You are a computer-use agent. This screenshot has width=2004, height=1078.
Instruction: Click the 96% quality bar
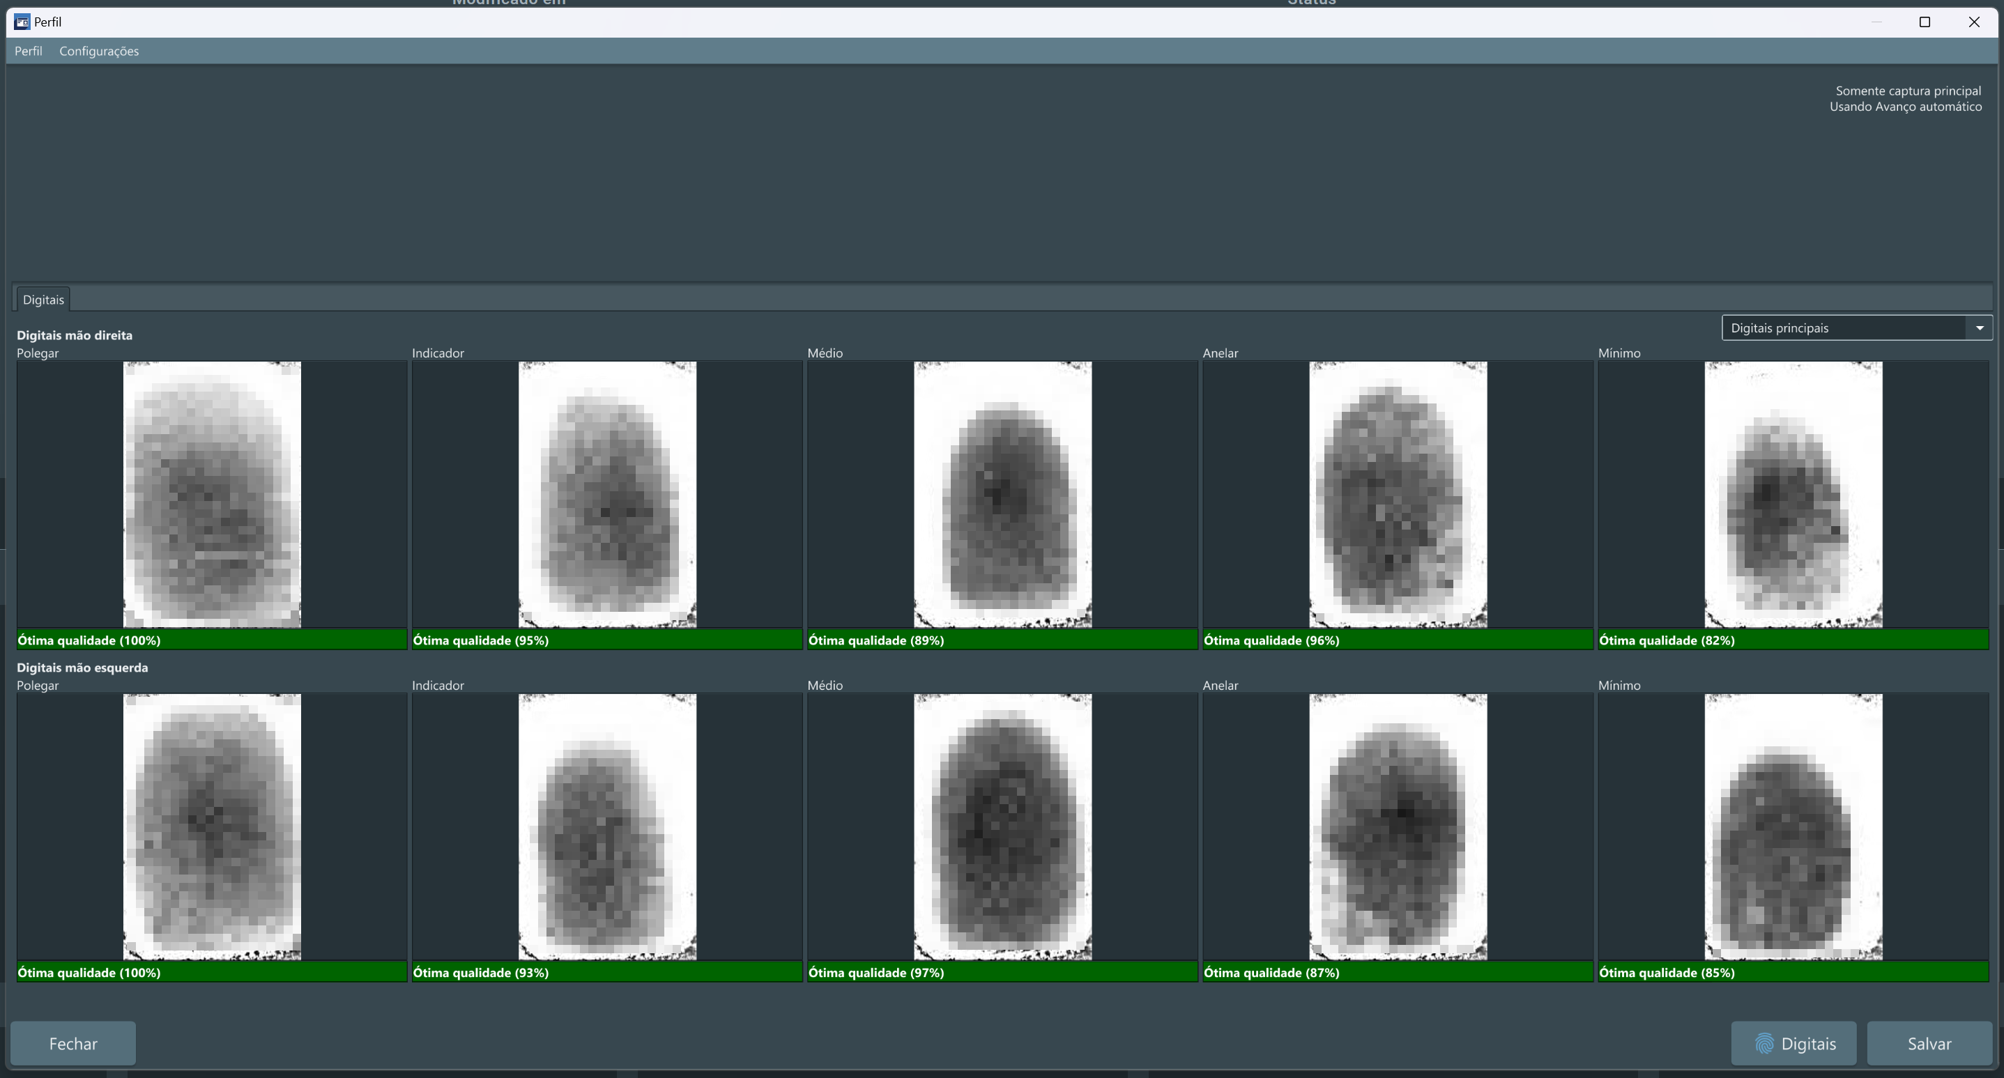(1398, 640)
